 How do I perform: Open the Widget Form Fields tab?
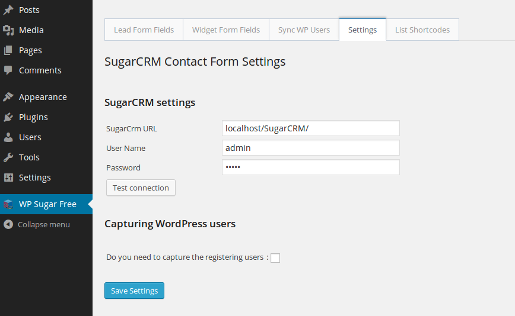coord(226,30)
